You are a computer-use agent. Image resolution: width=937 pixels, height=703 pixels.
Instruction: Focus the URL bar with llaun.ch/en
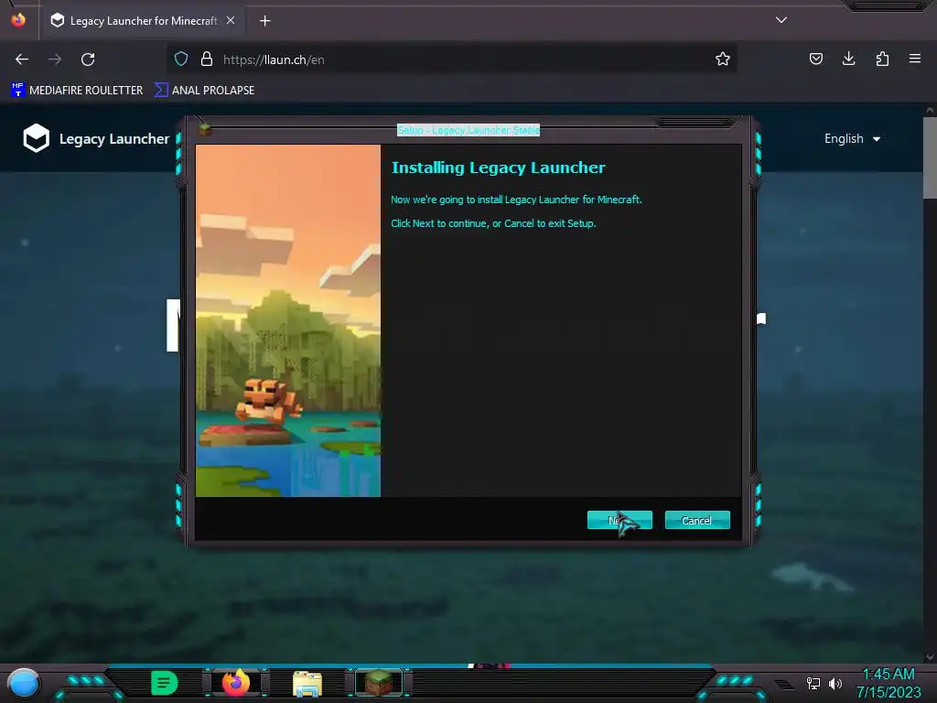coord(452,59)
